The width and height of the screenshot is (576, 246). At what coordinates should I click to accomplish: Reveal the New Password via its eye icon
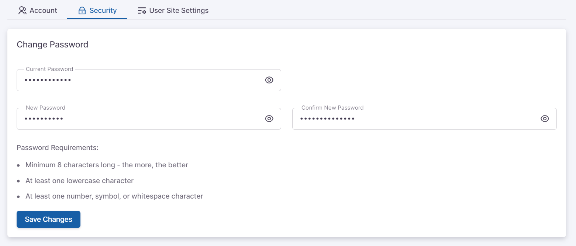269,119
